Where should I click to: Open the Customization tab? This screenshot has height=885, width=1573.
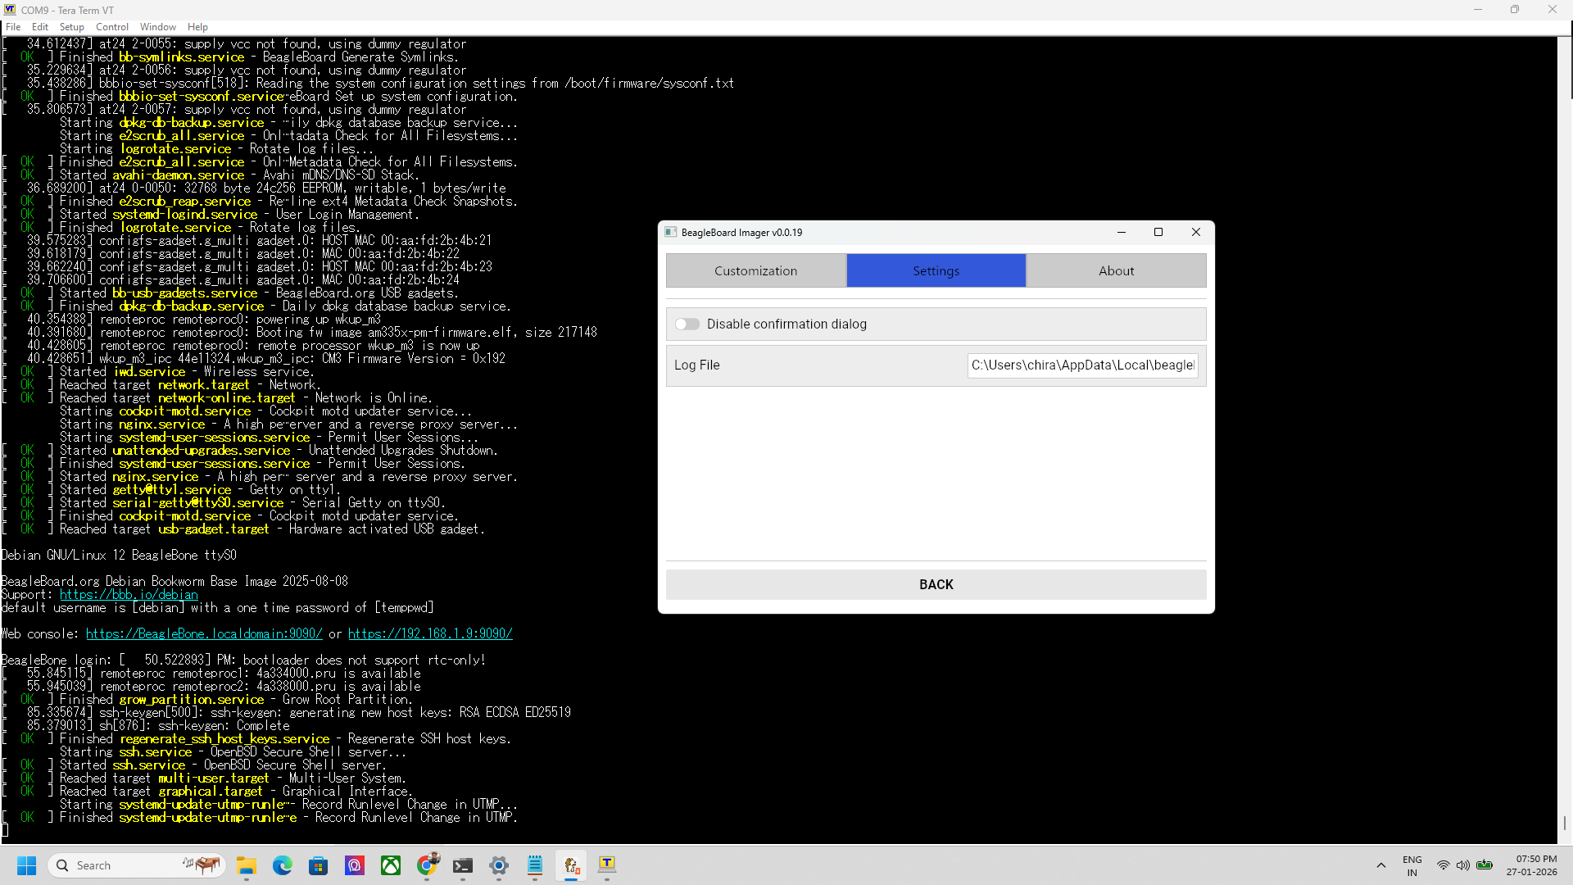pyautogui.click(x=755, y=271)
